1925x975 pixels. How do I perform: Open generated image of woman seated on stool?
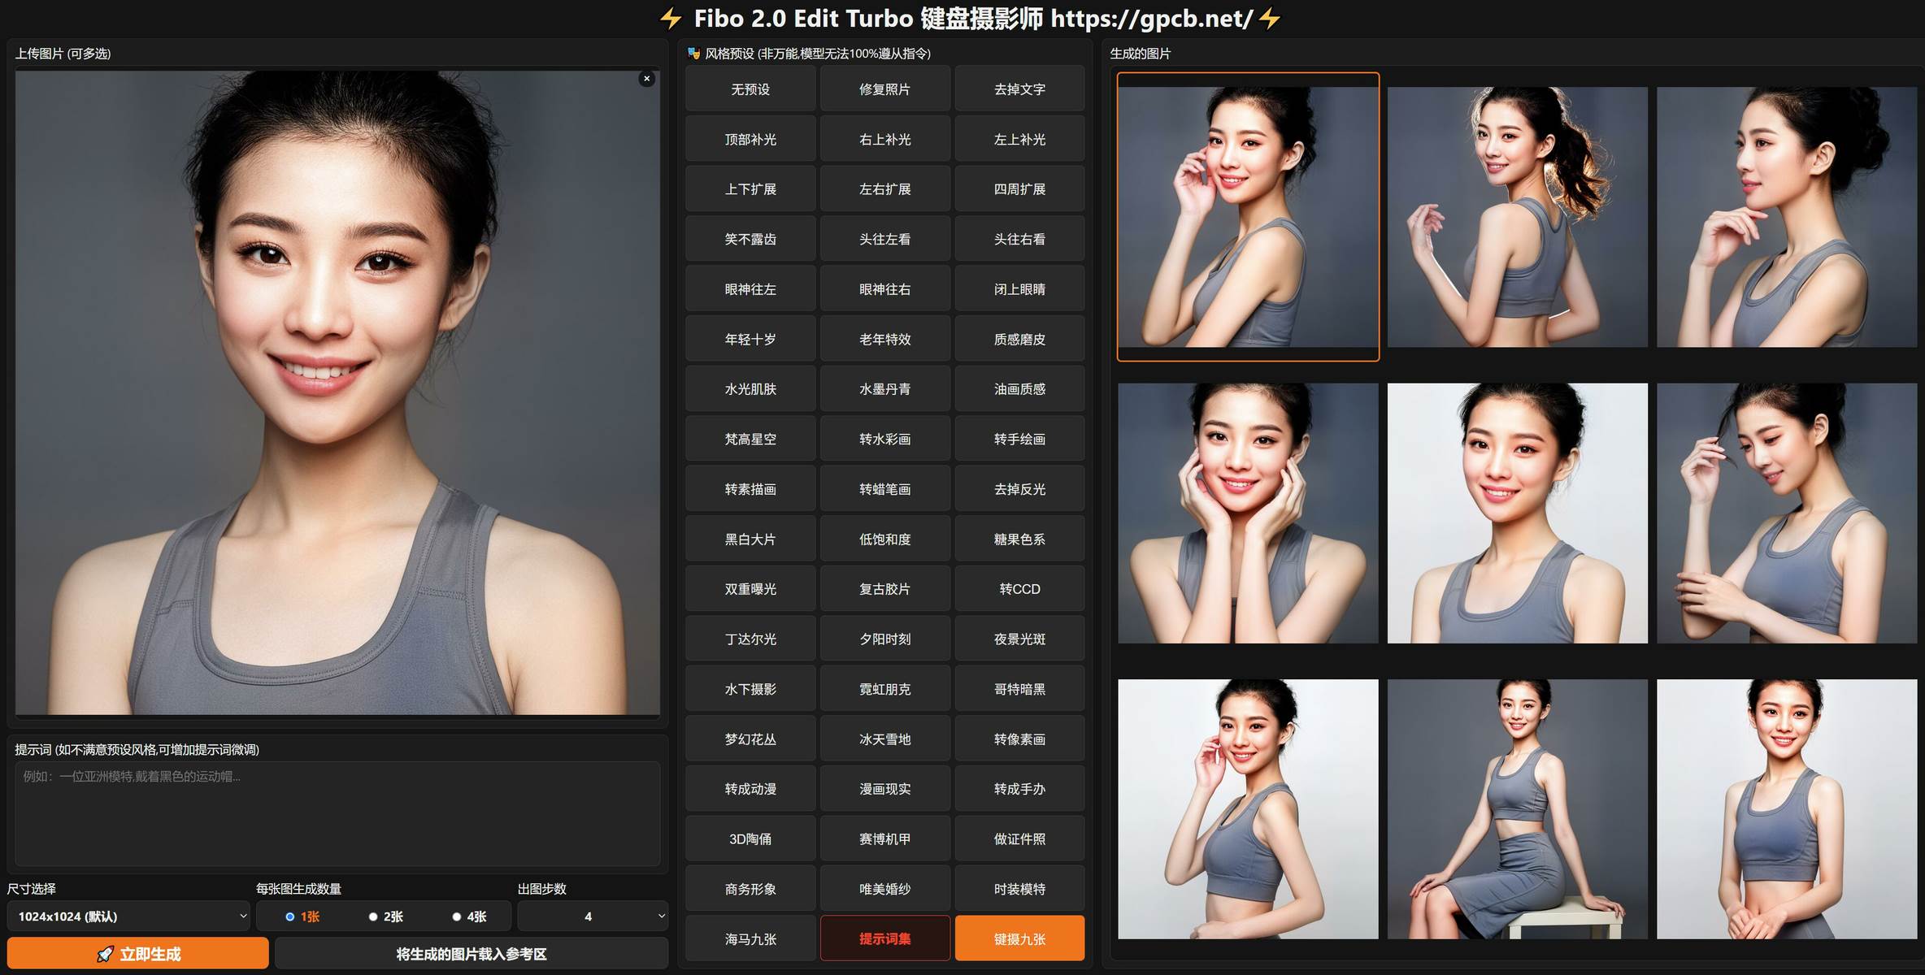1517,809
